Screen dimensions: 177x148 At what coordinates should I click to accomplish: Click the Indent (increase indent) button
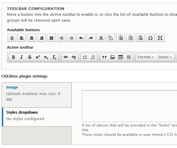71,38
